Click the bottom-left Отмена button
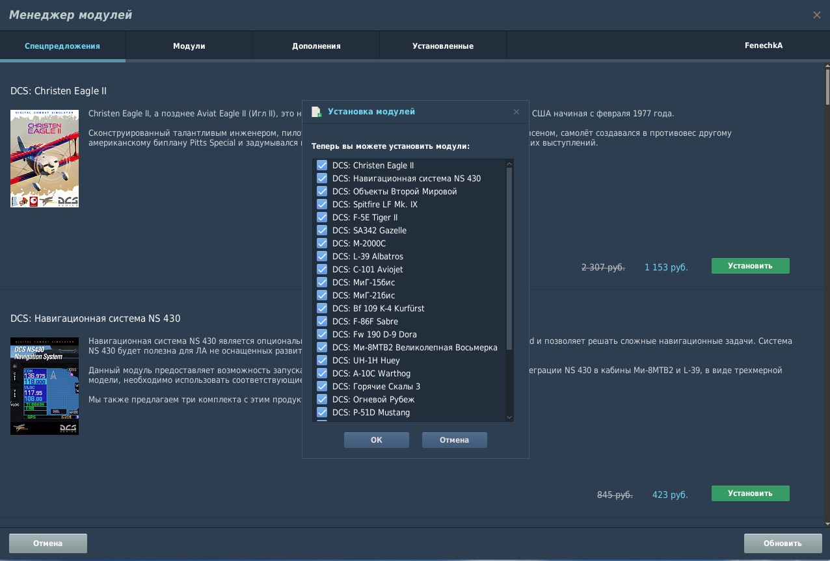The height and width of the screenshot is (561, 830). [x=48, y=543]
